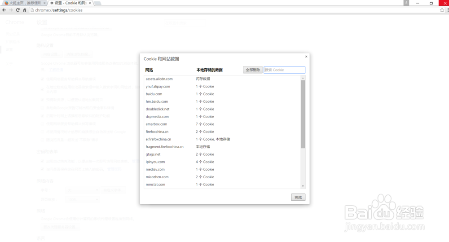Viewport: 449px width, 242px height.
Task: Select the firefoxchina.cn entry
Action: click(222, 132)
